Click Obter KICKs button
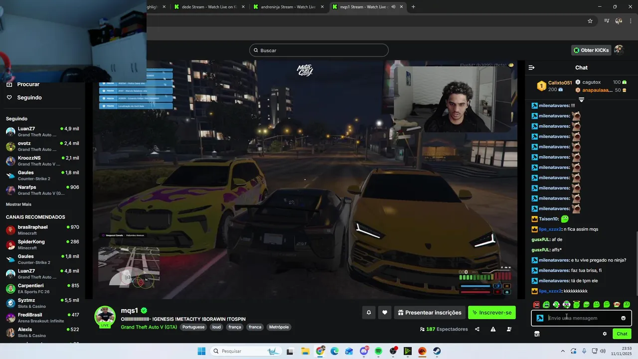The height and width of the screenshot is (359, 638). pyautogui.click(x=591, y=50)
